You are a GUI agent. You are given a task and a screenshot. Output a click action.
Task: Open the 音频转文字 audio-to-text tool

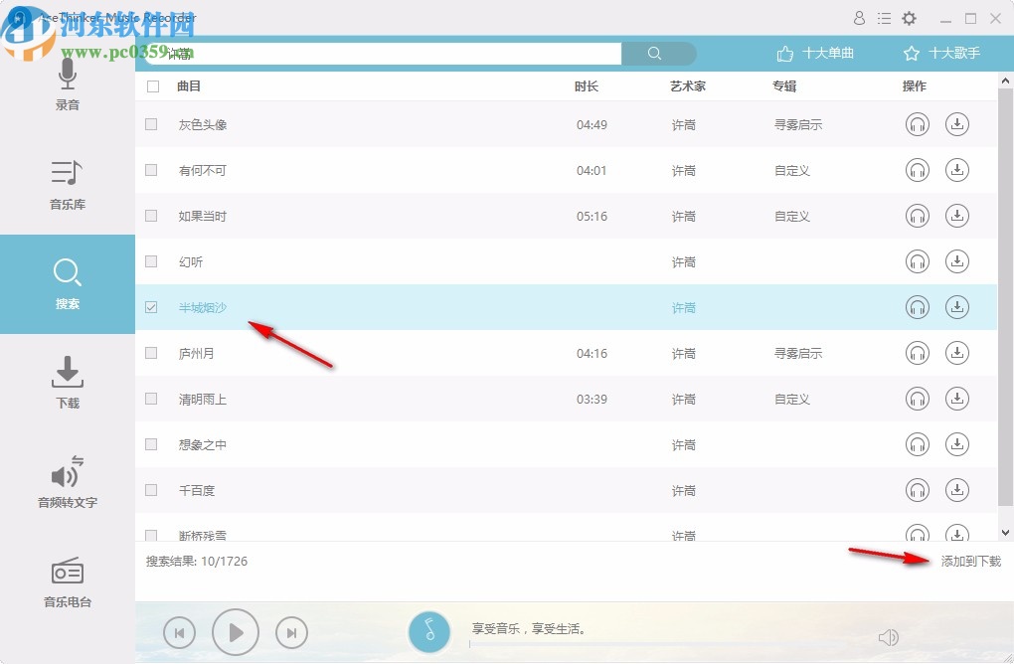tap(67, 483)
